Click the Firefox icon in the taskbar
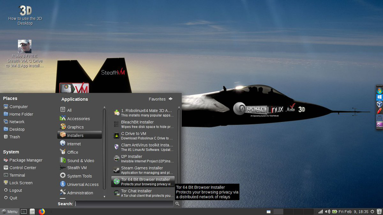The height and width of the screenshot is (215, 383). (x=41, y=211)
